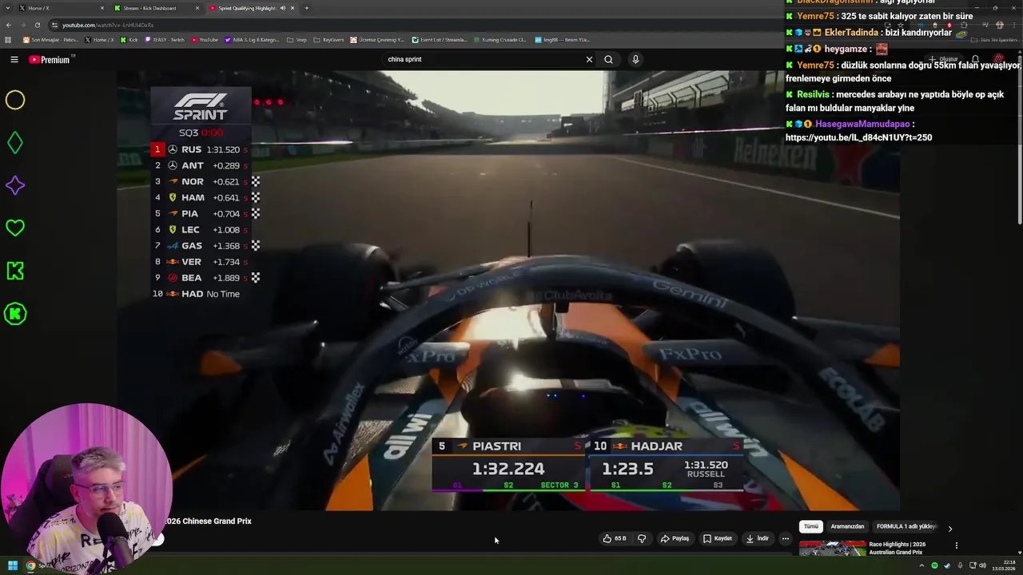Share the video via Paylaş
Image resolution: width=1023 pixels, height=575 pixels.
coord(675,538)
